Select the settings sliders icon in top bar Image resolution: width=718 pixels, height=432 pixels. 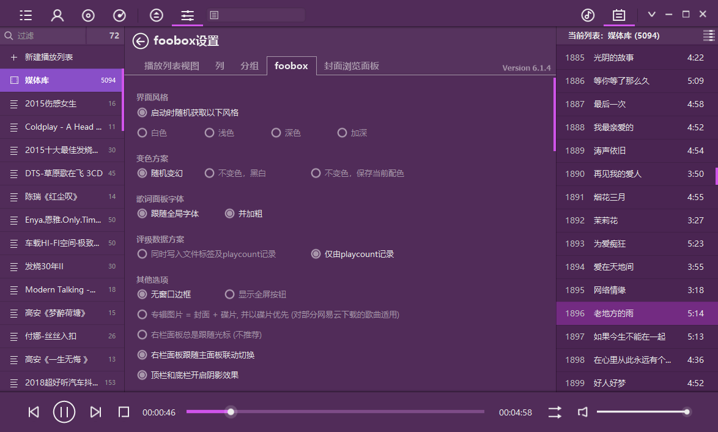(x=187, y=15)
